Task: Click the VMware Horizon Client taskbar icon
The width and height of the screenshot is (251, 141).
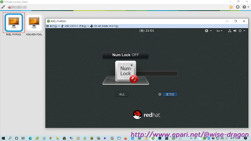Action: tap(153, 138)
